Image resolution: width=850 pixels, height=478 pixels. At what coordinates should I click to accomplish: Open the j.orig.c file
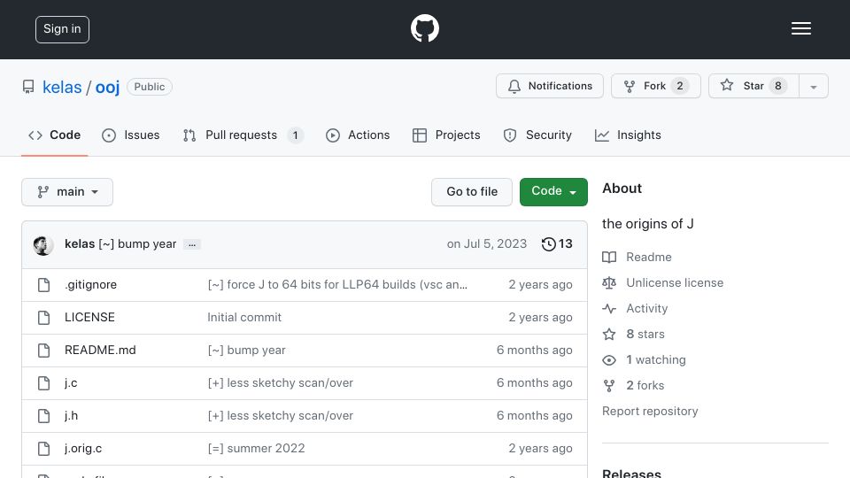tap(83, 449)
